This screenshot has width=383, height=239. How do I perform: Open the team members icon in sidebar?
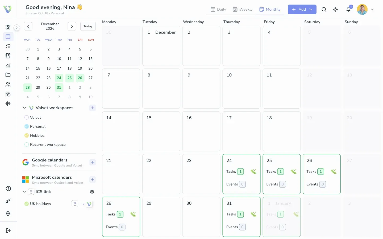pyautogui.click(x=8, y=84)
